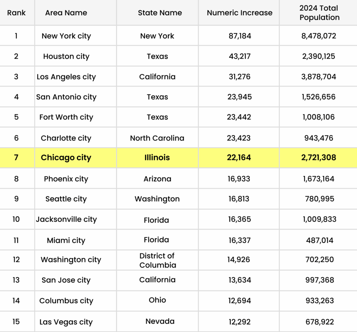The height and width of the screenshot is (332, 357).
Task: Select the highlighted Chicago city cell
Action: tap(66, 158)
